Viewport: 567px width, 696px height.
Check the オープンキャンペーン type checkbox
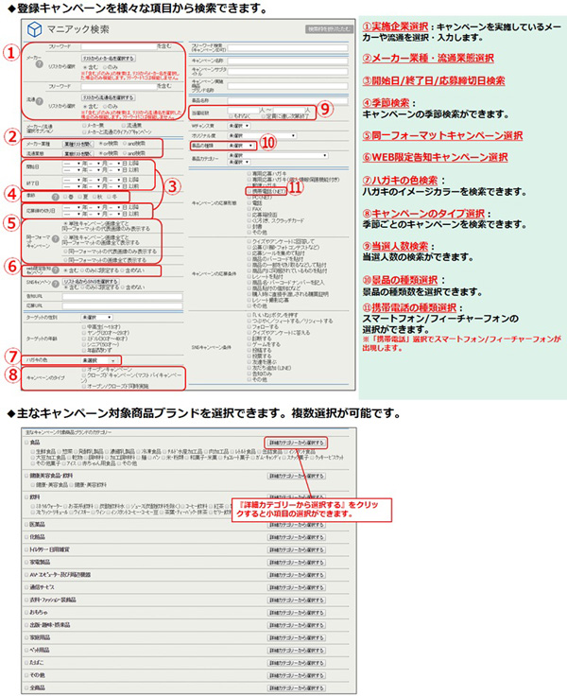pyautogui.click(x=84, y=370)
